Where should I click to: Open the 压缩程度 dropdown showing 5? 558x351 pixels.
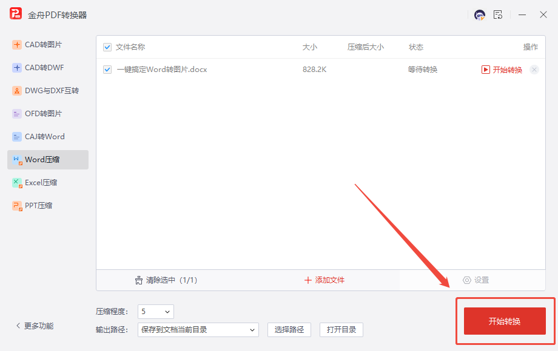[x=155, y=312]
